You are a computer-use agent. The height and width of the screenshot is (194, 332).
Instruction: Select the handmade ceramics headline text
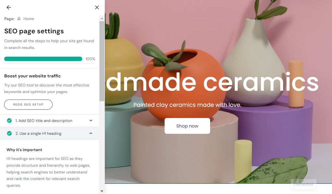point(212,82)
